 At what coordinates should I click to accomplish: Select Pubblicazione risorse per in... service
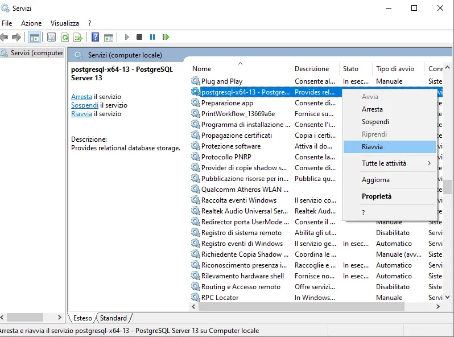click(245, 179)
